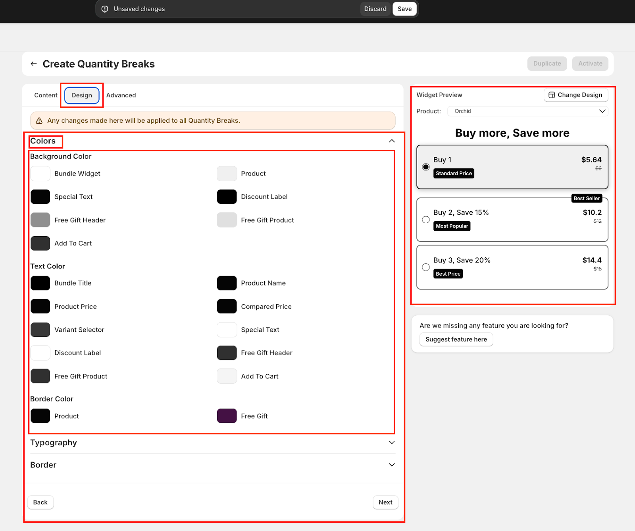Pick the Bundle Widget background color swatch
This screenshot has width=635, height=531.
pos(40,174)
